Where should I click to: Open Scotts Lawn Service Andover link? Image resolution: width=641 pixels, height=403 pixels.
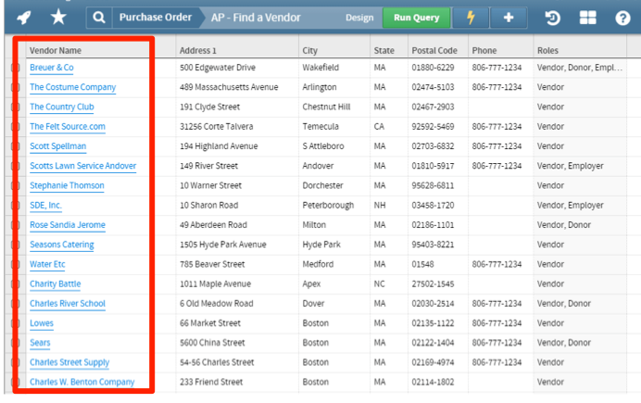click(83, 166)
